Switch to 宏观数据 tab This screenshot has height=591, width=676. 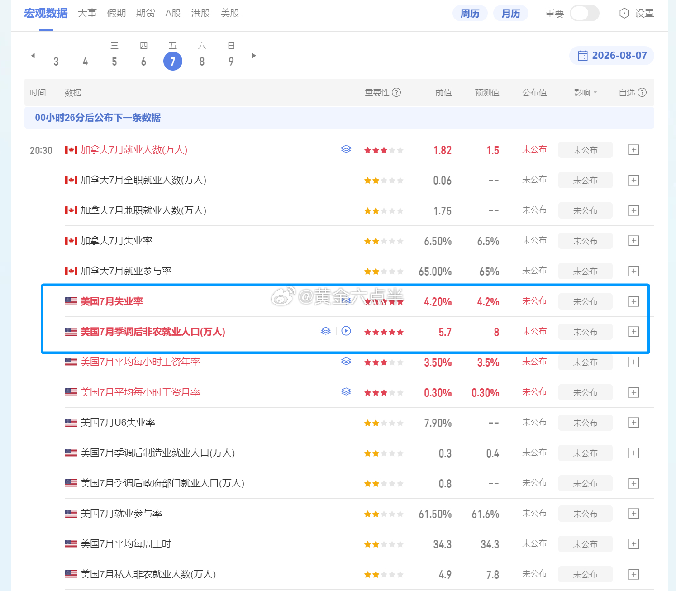pyautogui.click(x=46, y=13)
